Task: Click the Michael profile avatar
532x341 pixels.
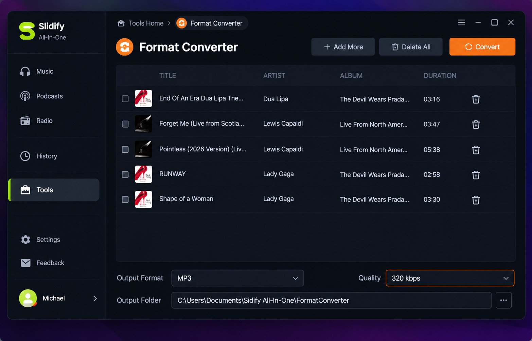Action: [28, 298]
